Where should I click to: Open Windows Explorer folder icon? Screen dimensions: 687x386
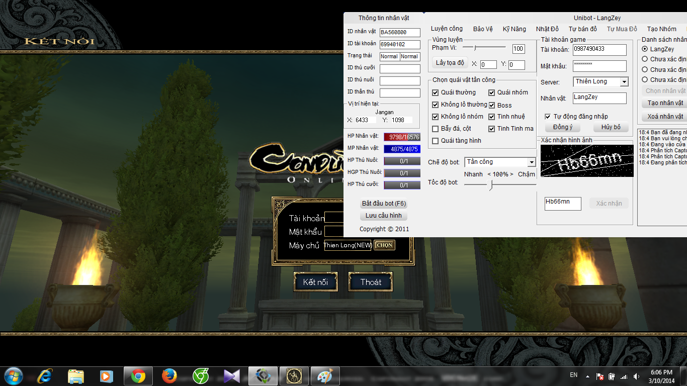(x=75, y=375)
